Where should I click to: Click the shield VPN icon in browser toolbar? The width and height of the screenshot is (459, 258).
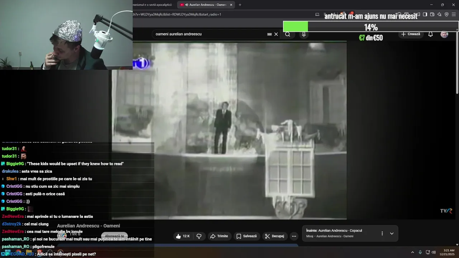point(446,14)
